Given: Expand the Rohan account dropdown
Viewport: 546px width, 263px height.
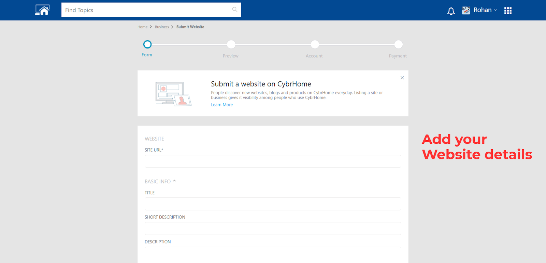Looking at the screenshot, I should 495,10.
